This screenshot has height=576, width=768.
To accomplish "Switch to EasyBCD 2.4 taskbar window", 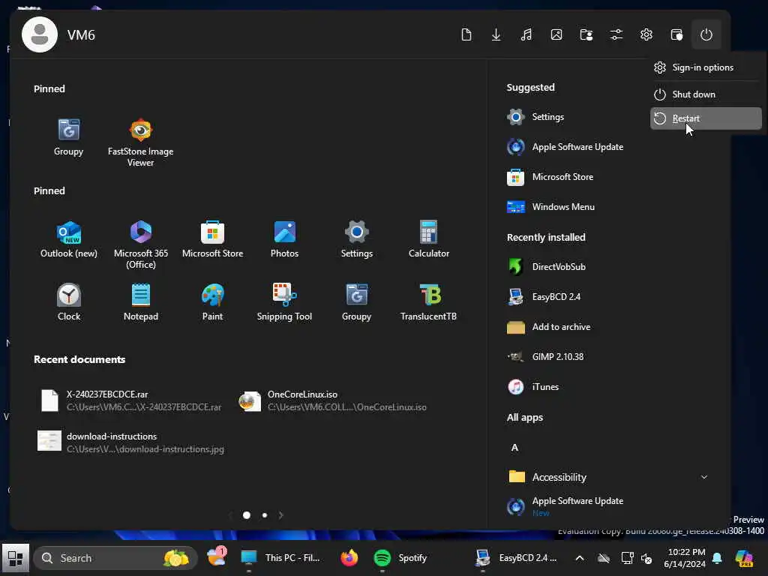I will pos(516,558).
